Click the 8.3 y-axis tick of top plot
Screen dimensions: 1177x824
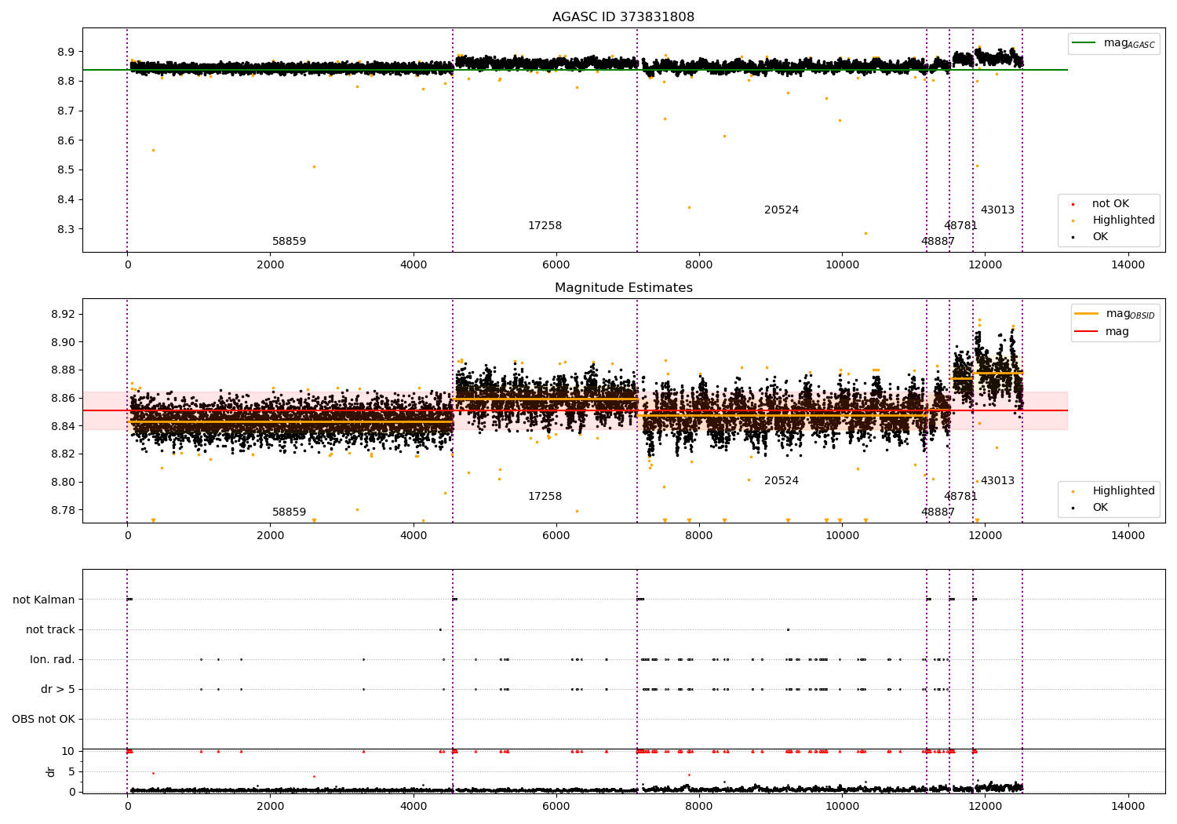(x=66, y=229)
